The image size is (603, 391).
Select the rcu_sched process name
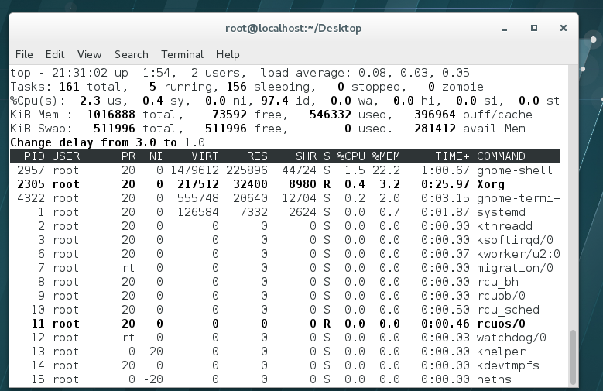[508, 310]
